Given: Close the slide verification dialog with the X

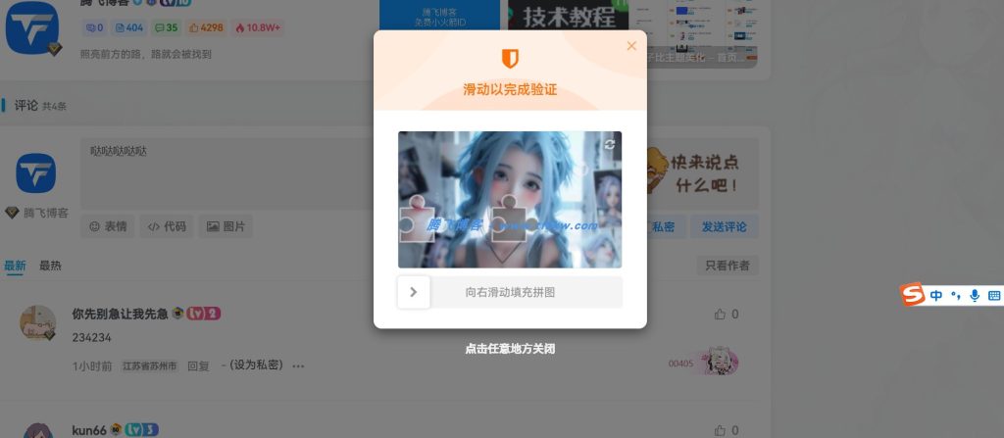Looking at the screenshot, I should click(x=631, y=46).
